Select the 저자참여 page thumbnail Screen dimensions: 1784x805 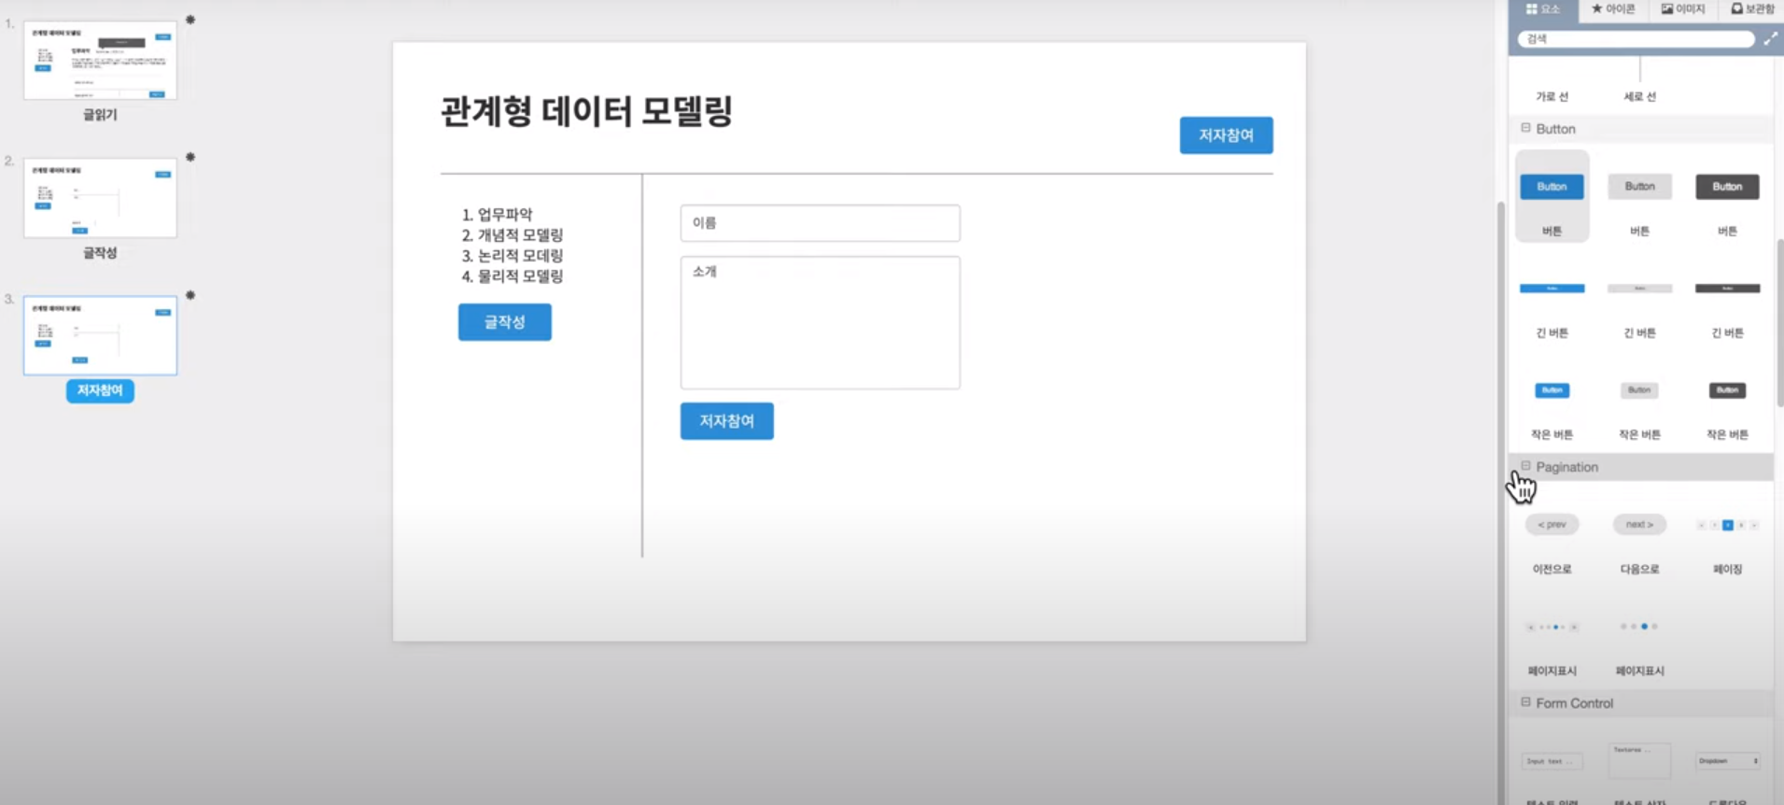click(x=100, y=335)
